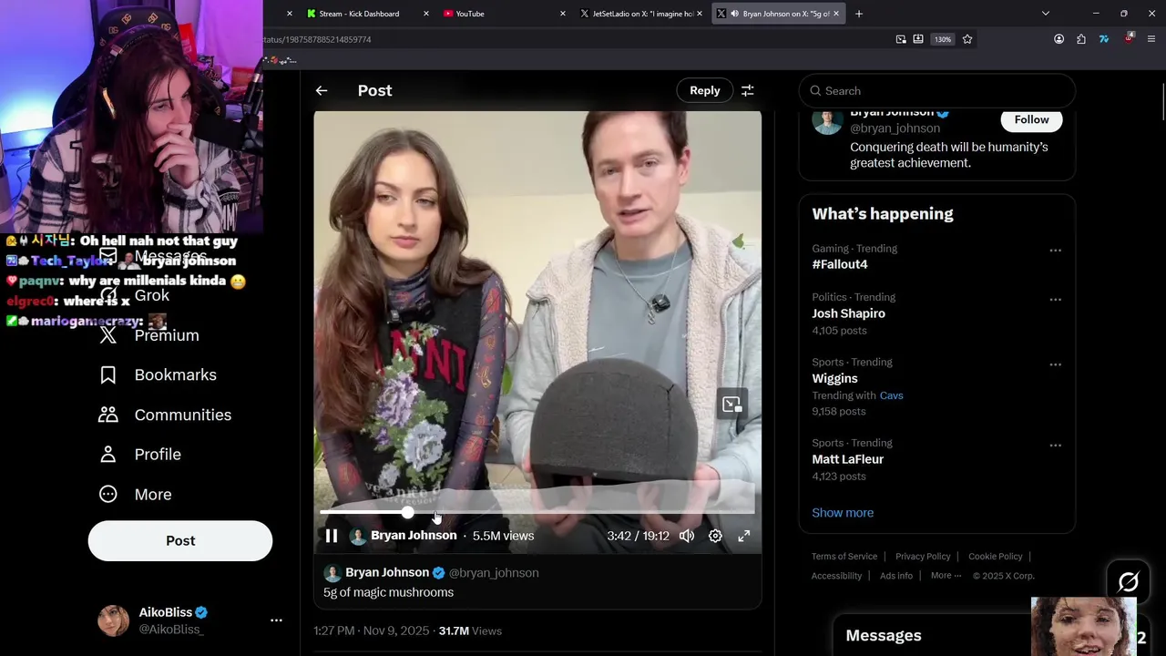
Task: Close the YouTube tab
Action: pyautogui.click(x=562, y=14)
